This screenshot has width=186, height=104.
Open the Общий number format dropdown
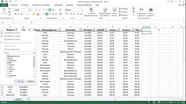tap(82, 10)
